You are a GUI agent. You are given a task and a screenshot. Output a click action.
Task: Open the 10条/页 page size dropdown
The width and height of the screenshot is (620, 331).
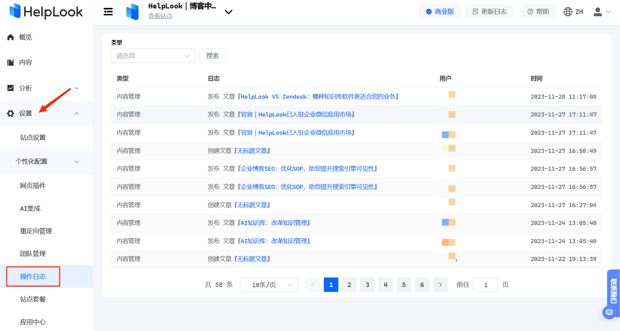coord(269,285)
